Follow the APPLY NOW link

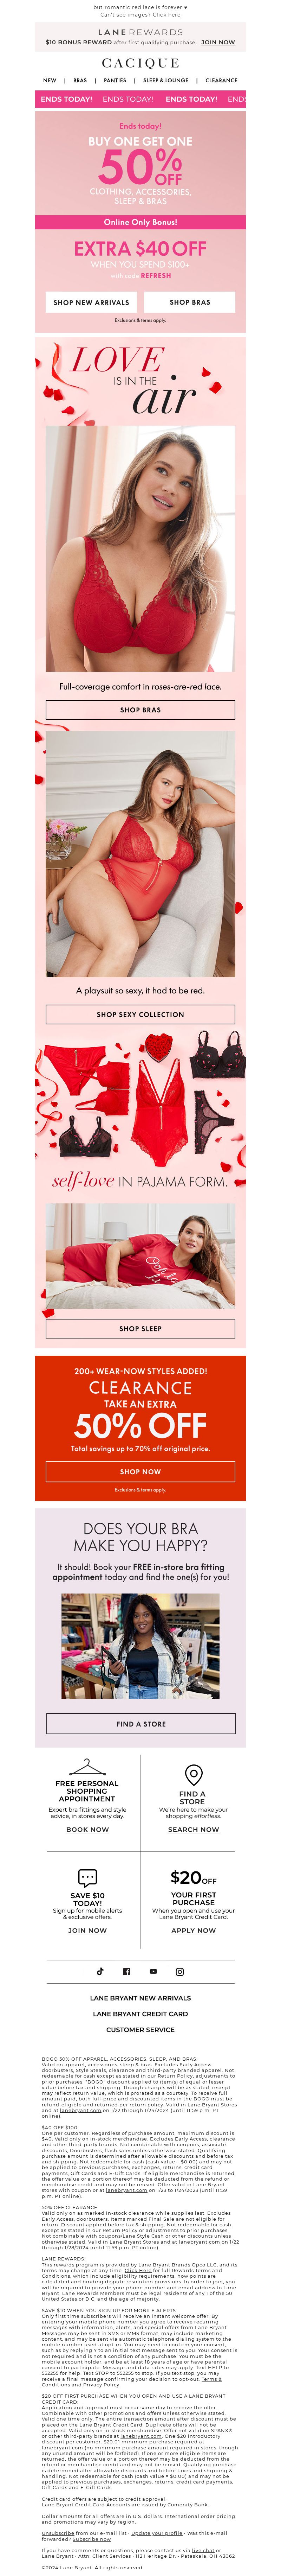click(x=194, y=1930)
